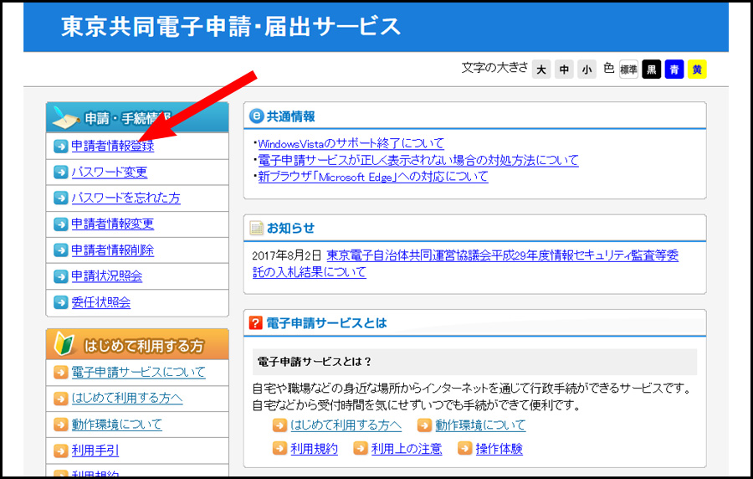Select the 黄 yellow color scheme

coord(697,70)
